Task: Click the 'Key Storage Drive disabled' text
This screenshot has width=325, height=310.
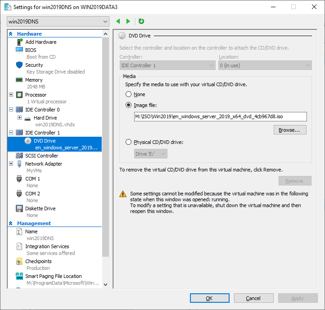Action: tap(55, 72)
